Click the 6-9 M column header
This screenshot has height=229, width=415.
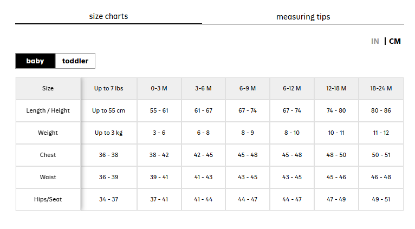(248, 88)
